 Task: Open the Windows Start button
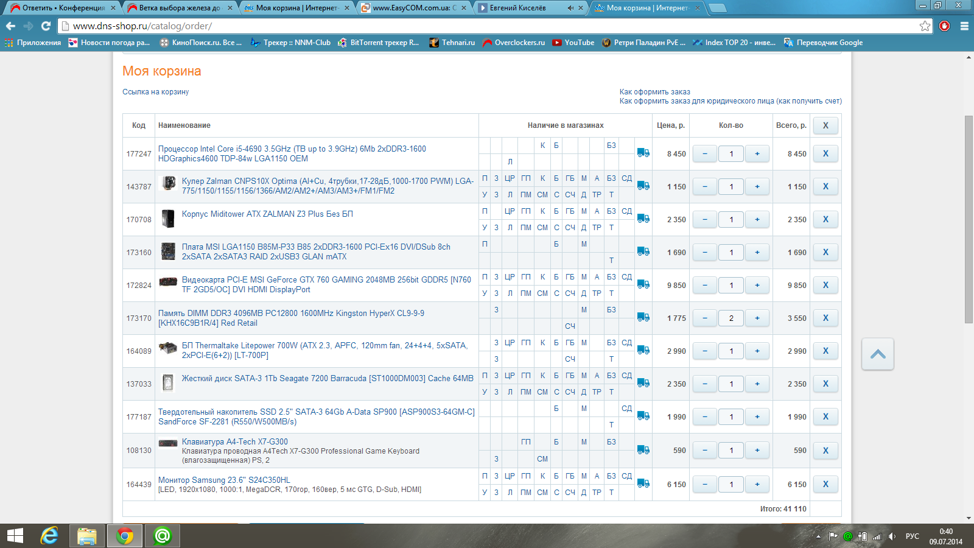15,536
